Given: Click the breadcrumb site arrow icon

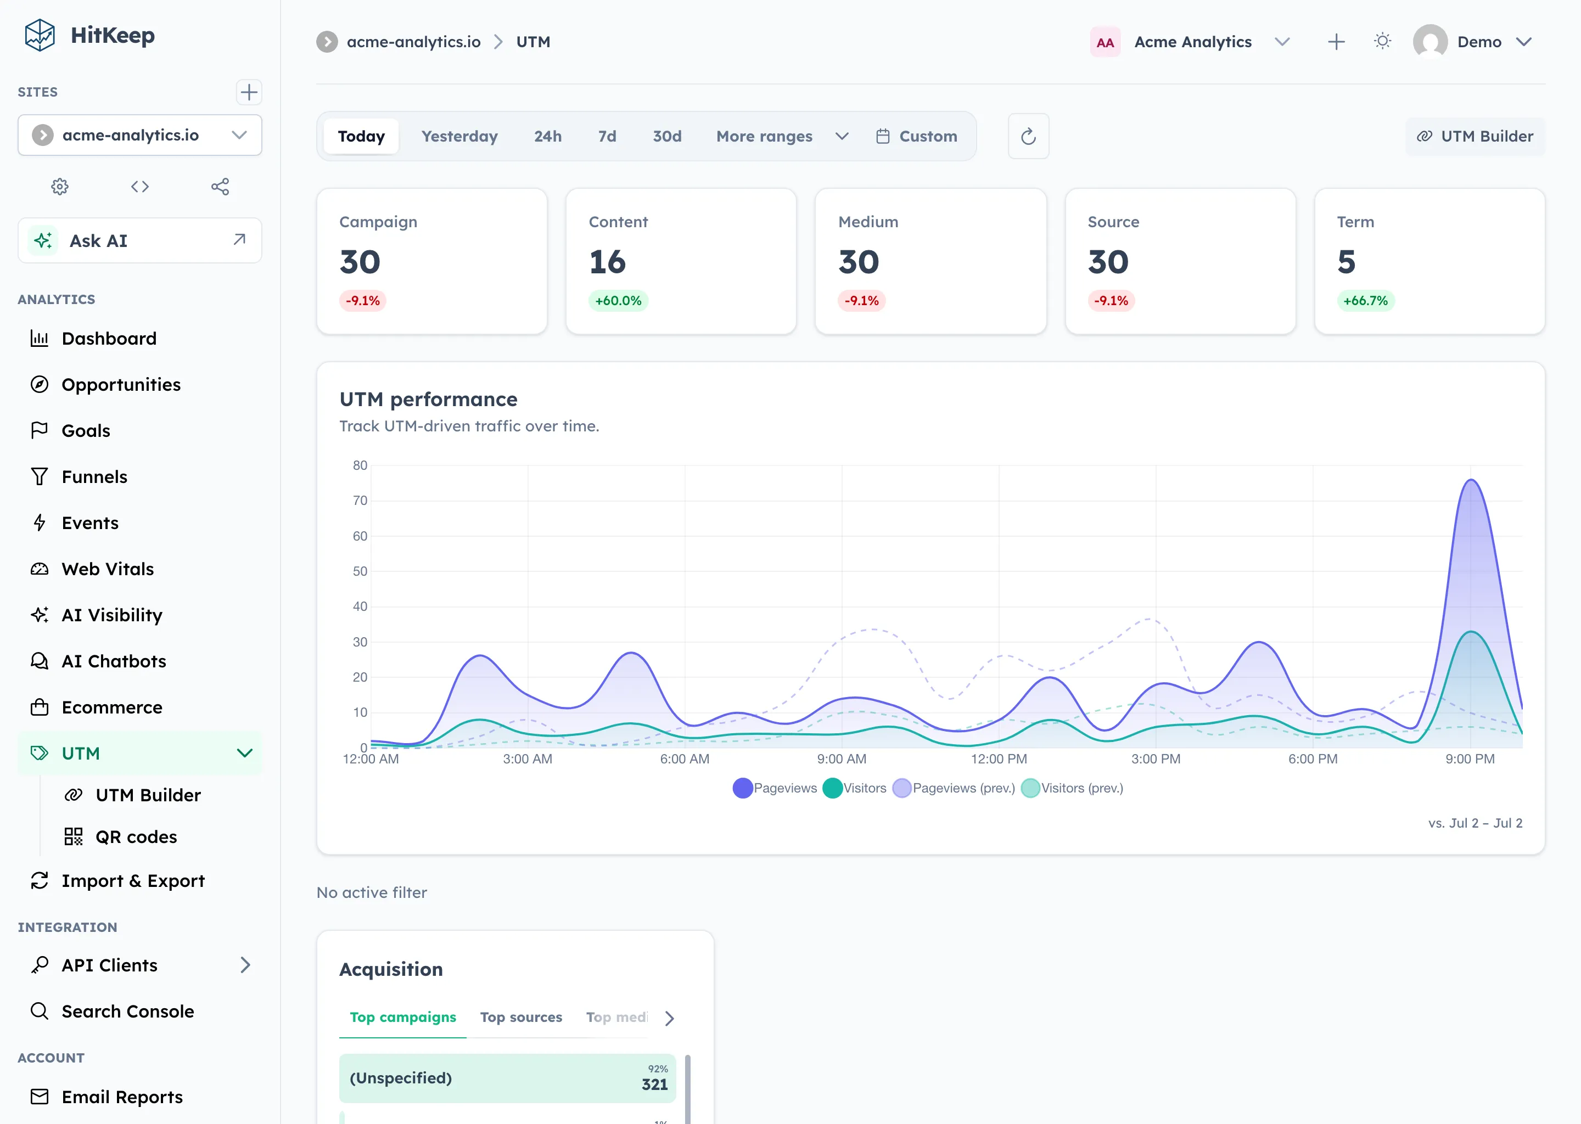Looking at the screenshot, I should click(x=327, y=42).
